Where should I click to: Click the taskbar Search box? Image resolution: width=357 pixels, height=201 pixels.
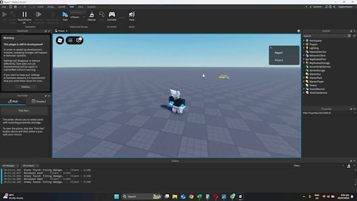click(142, 196)
